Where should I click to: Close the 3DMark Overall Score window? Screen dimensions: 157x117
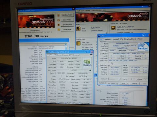[x=73, y=9]
